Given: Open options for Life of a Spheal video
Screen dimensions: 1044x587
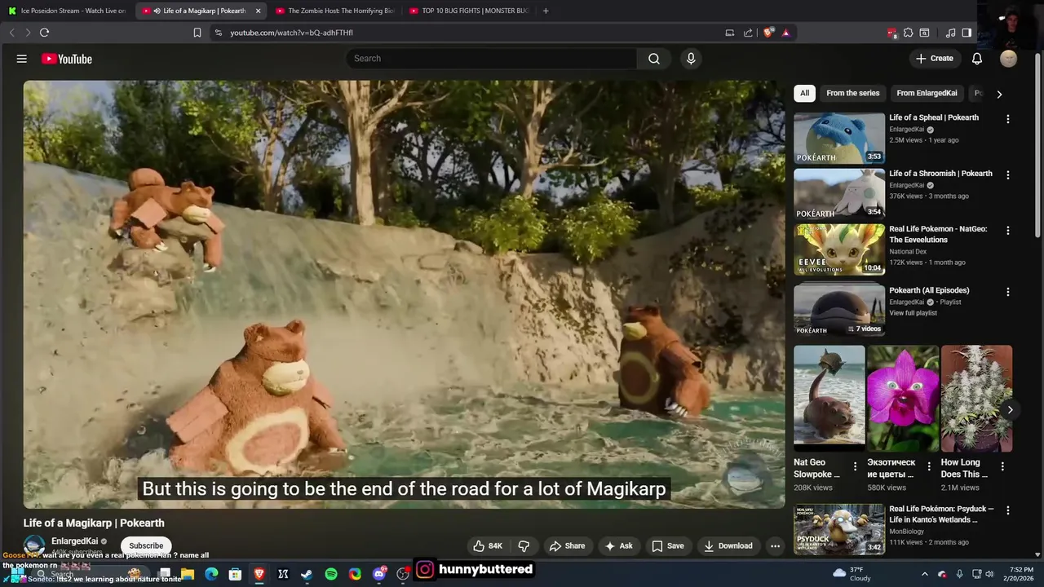Looking at the screenshot, I should [x=1007, y=119].
